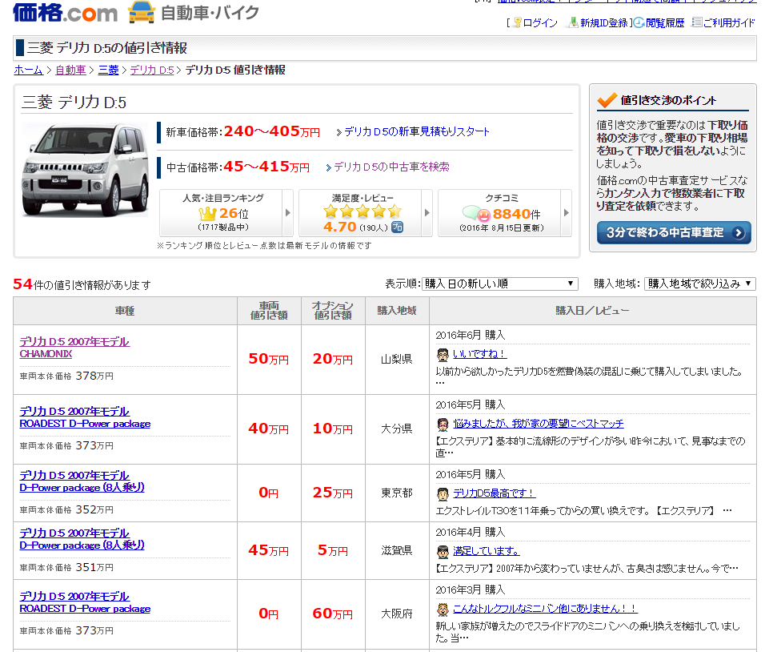Expand the 人気・注目ランキング panel arrow
This screenshot has height=652, width=765.
pos(288,213)
